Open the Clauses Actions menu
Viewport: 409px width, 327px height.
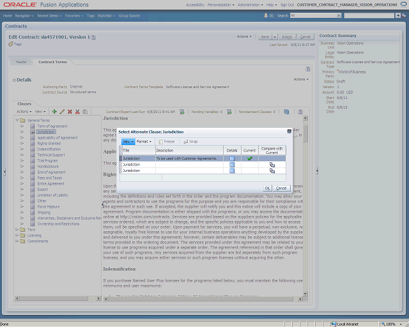(24, 112)
